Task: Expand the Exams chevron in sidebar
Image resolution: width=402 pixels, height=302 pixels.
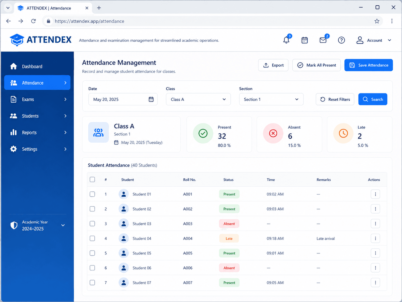Action: pos(66,99)
